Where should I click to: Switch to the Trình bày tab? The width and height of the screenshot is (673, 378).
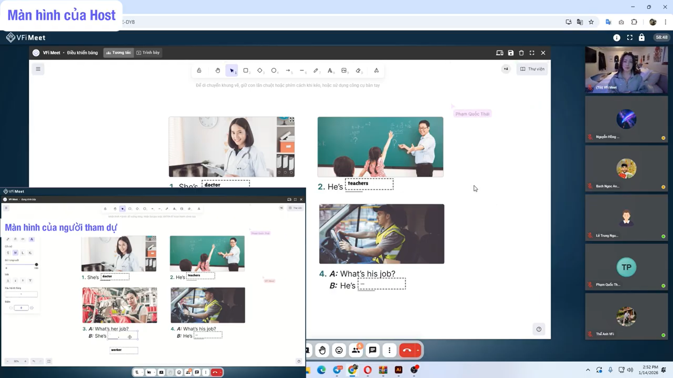pos(148,53)
